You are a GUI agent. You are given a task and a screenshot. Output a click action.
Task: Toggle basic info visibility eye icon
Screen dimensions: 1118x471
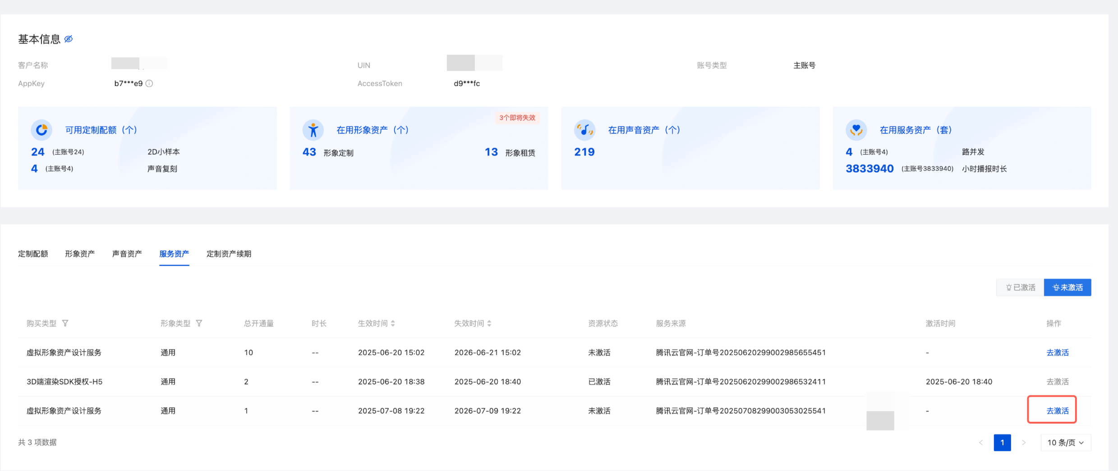[69, 39]
